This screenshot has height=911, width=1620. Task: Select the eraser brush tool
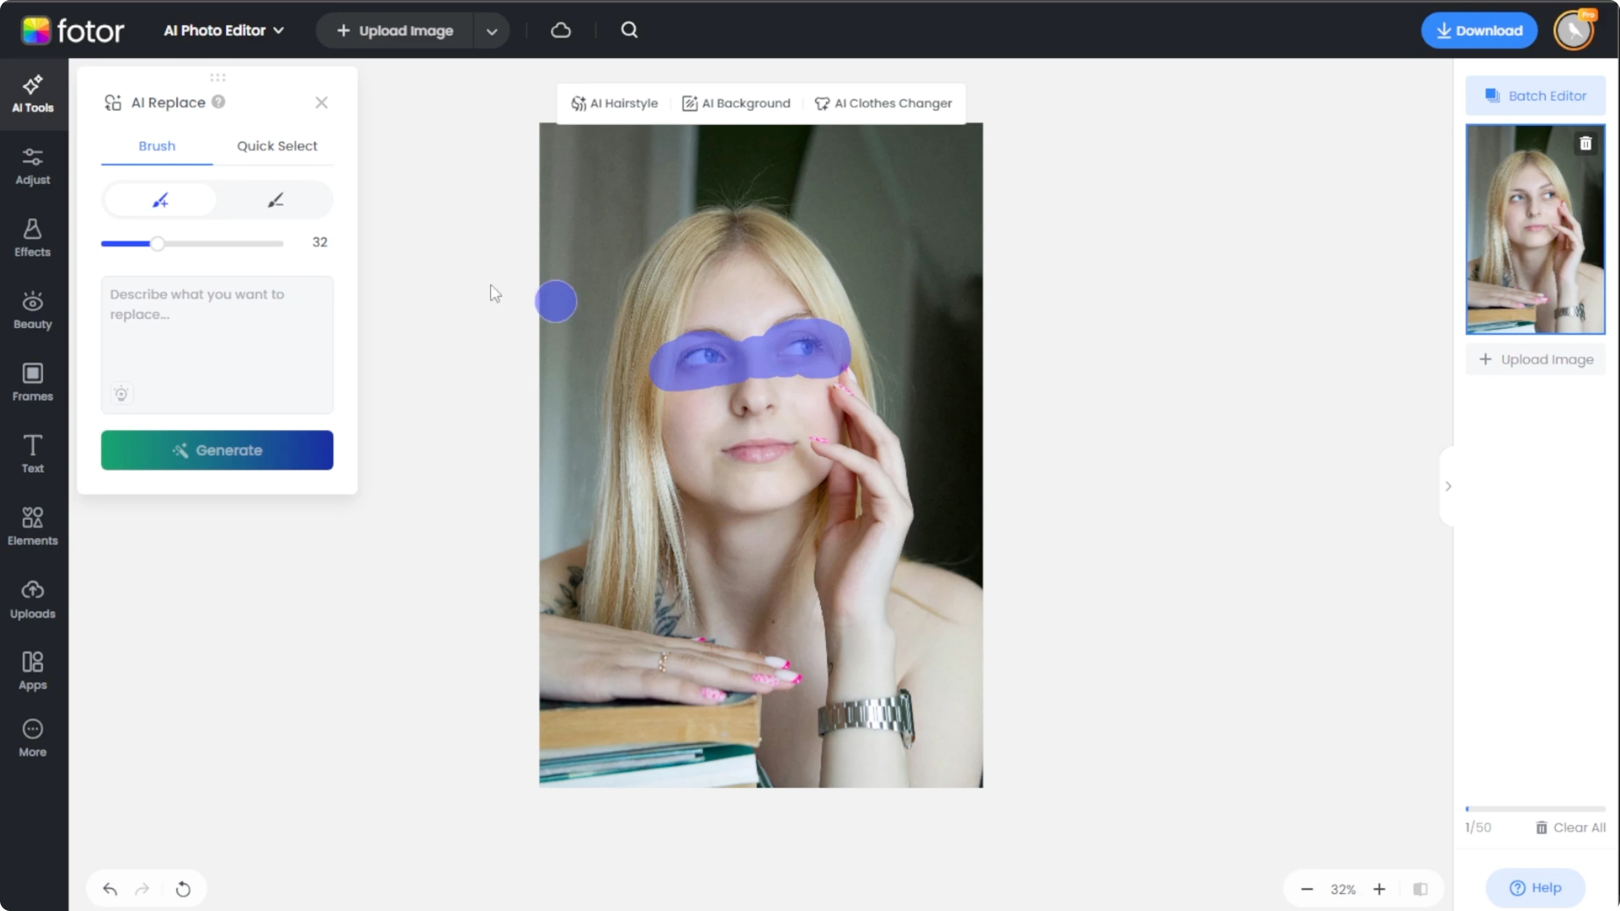[276, 201]
